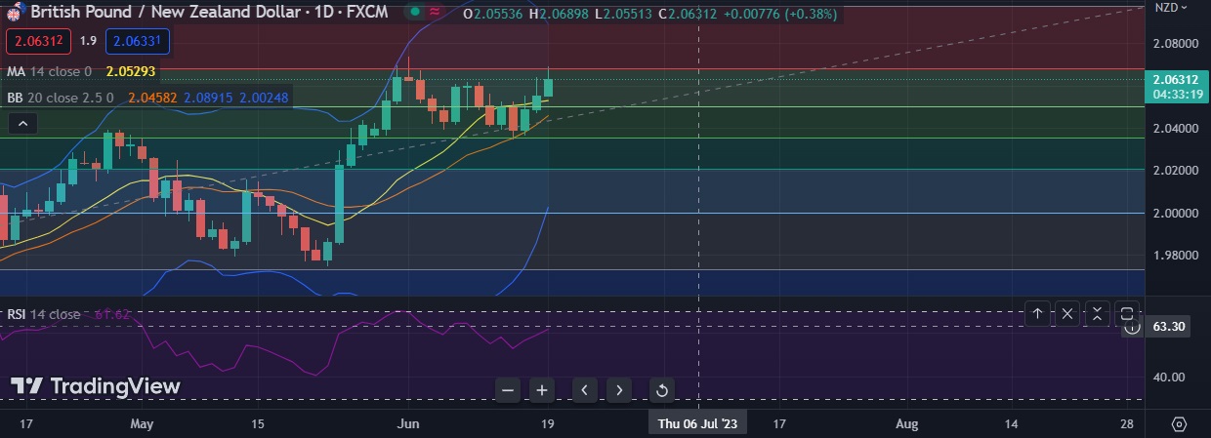
Task: Click the Jun label on time axis
Action: (x=409, y=424)
